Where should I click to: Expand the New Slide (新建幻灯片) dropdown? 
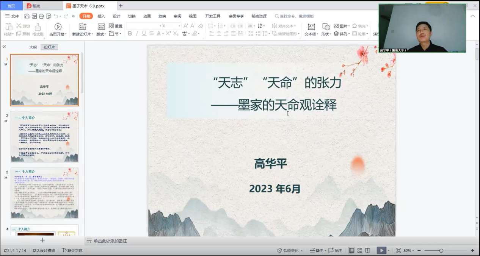click(x=83, y=34)
